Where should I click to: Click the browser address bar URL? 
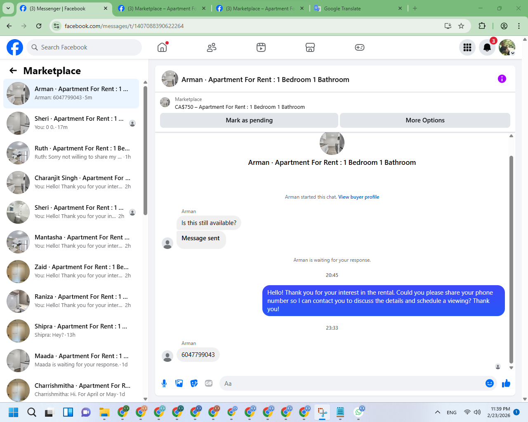[x=124, y=26]
